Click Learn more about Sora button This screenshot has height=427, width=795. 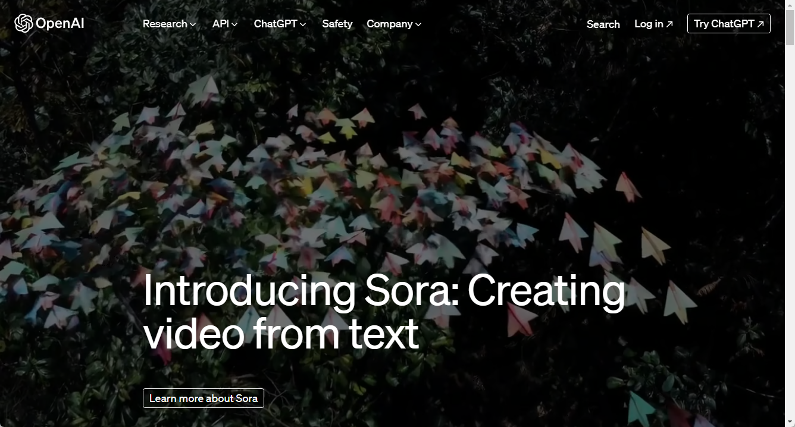[204, 398]
